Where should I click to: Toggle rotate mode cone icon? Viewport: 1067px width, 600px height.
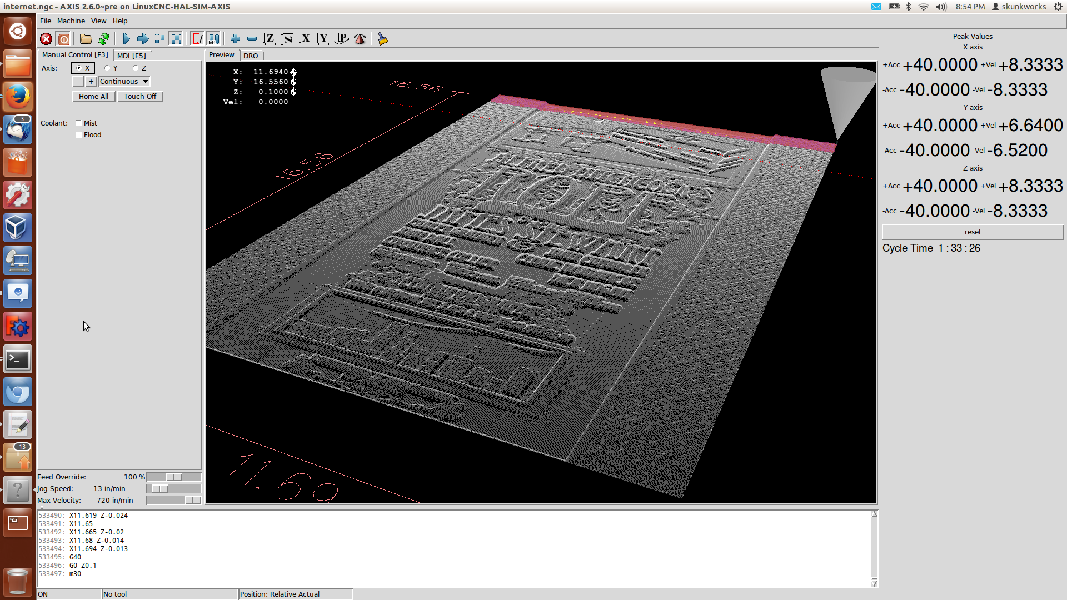click(360, 39)
